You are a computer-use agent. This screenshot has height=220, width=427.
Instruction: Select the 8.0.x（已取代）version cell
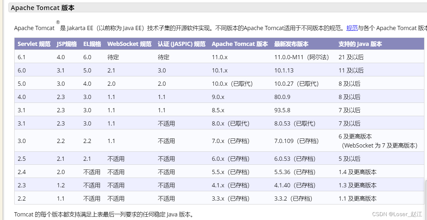pos(231,124)
